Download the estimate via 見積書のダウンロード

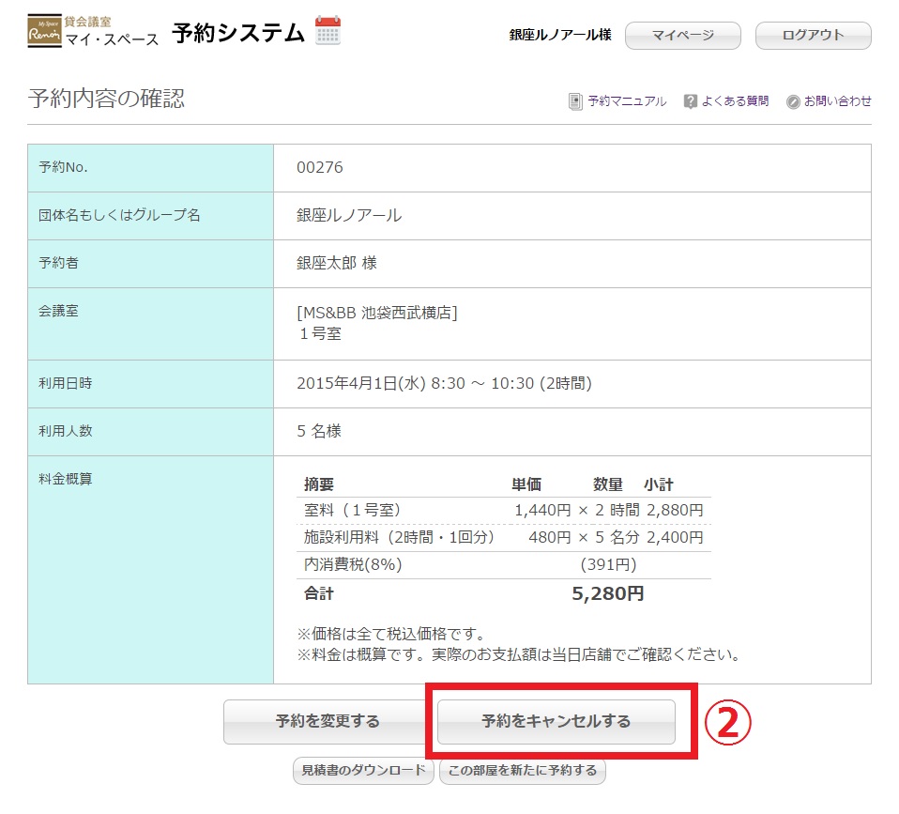363,772
